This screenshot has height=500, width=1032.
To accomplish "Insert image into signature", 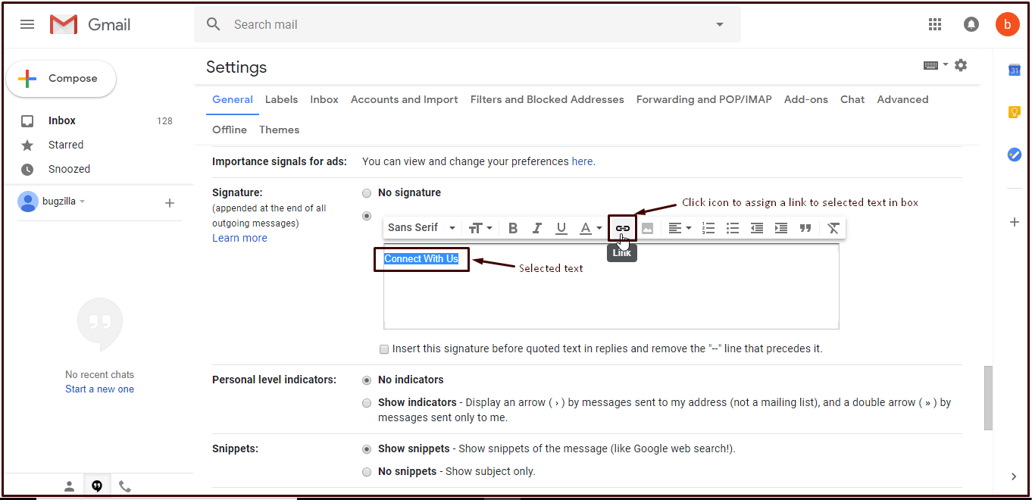I will [x=647, y=228].
